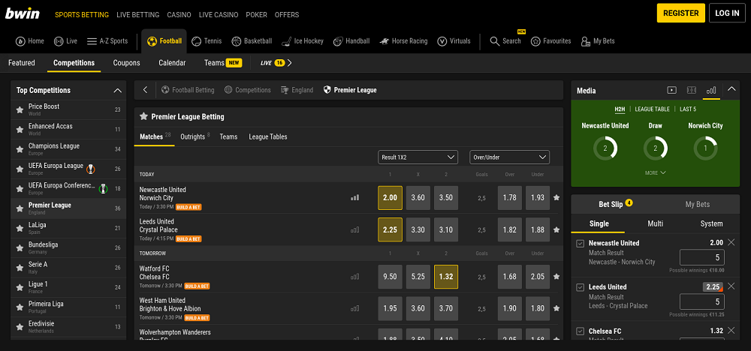
Task: Open Handball betting
Action: 351,41
